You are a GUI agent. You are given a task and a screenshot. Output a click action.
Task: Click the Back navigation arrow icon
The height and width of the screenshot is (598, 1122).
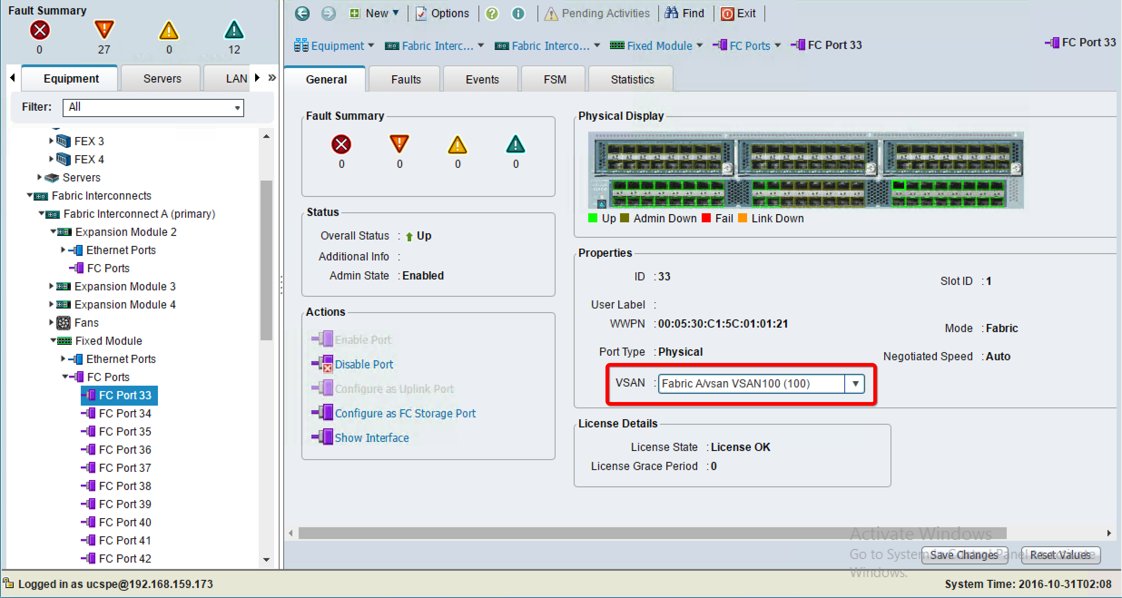(x=302, y=13)
